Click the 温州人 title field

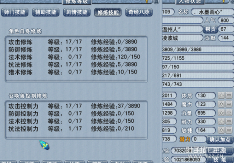(182, 29)
